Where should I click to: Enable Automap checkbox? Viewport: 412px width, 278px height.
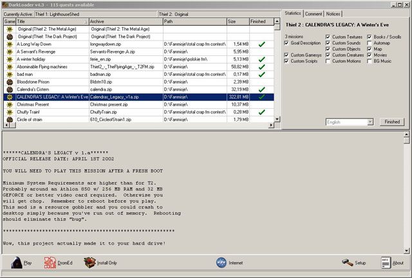click(x=370, y=43)
